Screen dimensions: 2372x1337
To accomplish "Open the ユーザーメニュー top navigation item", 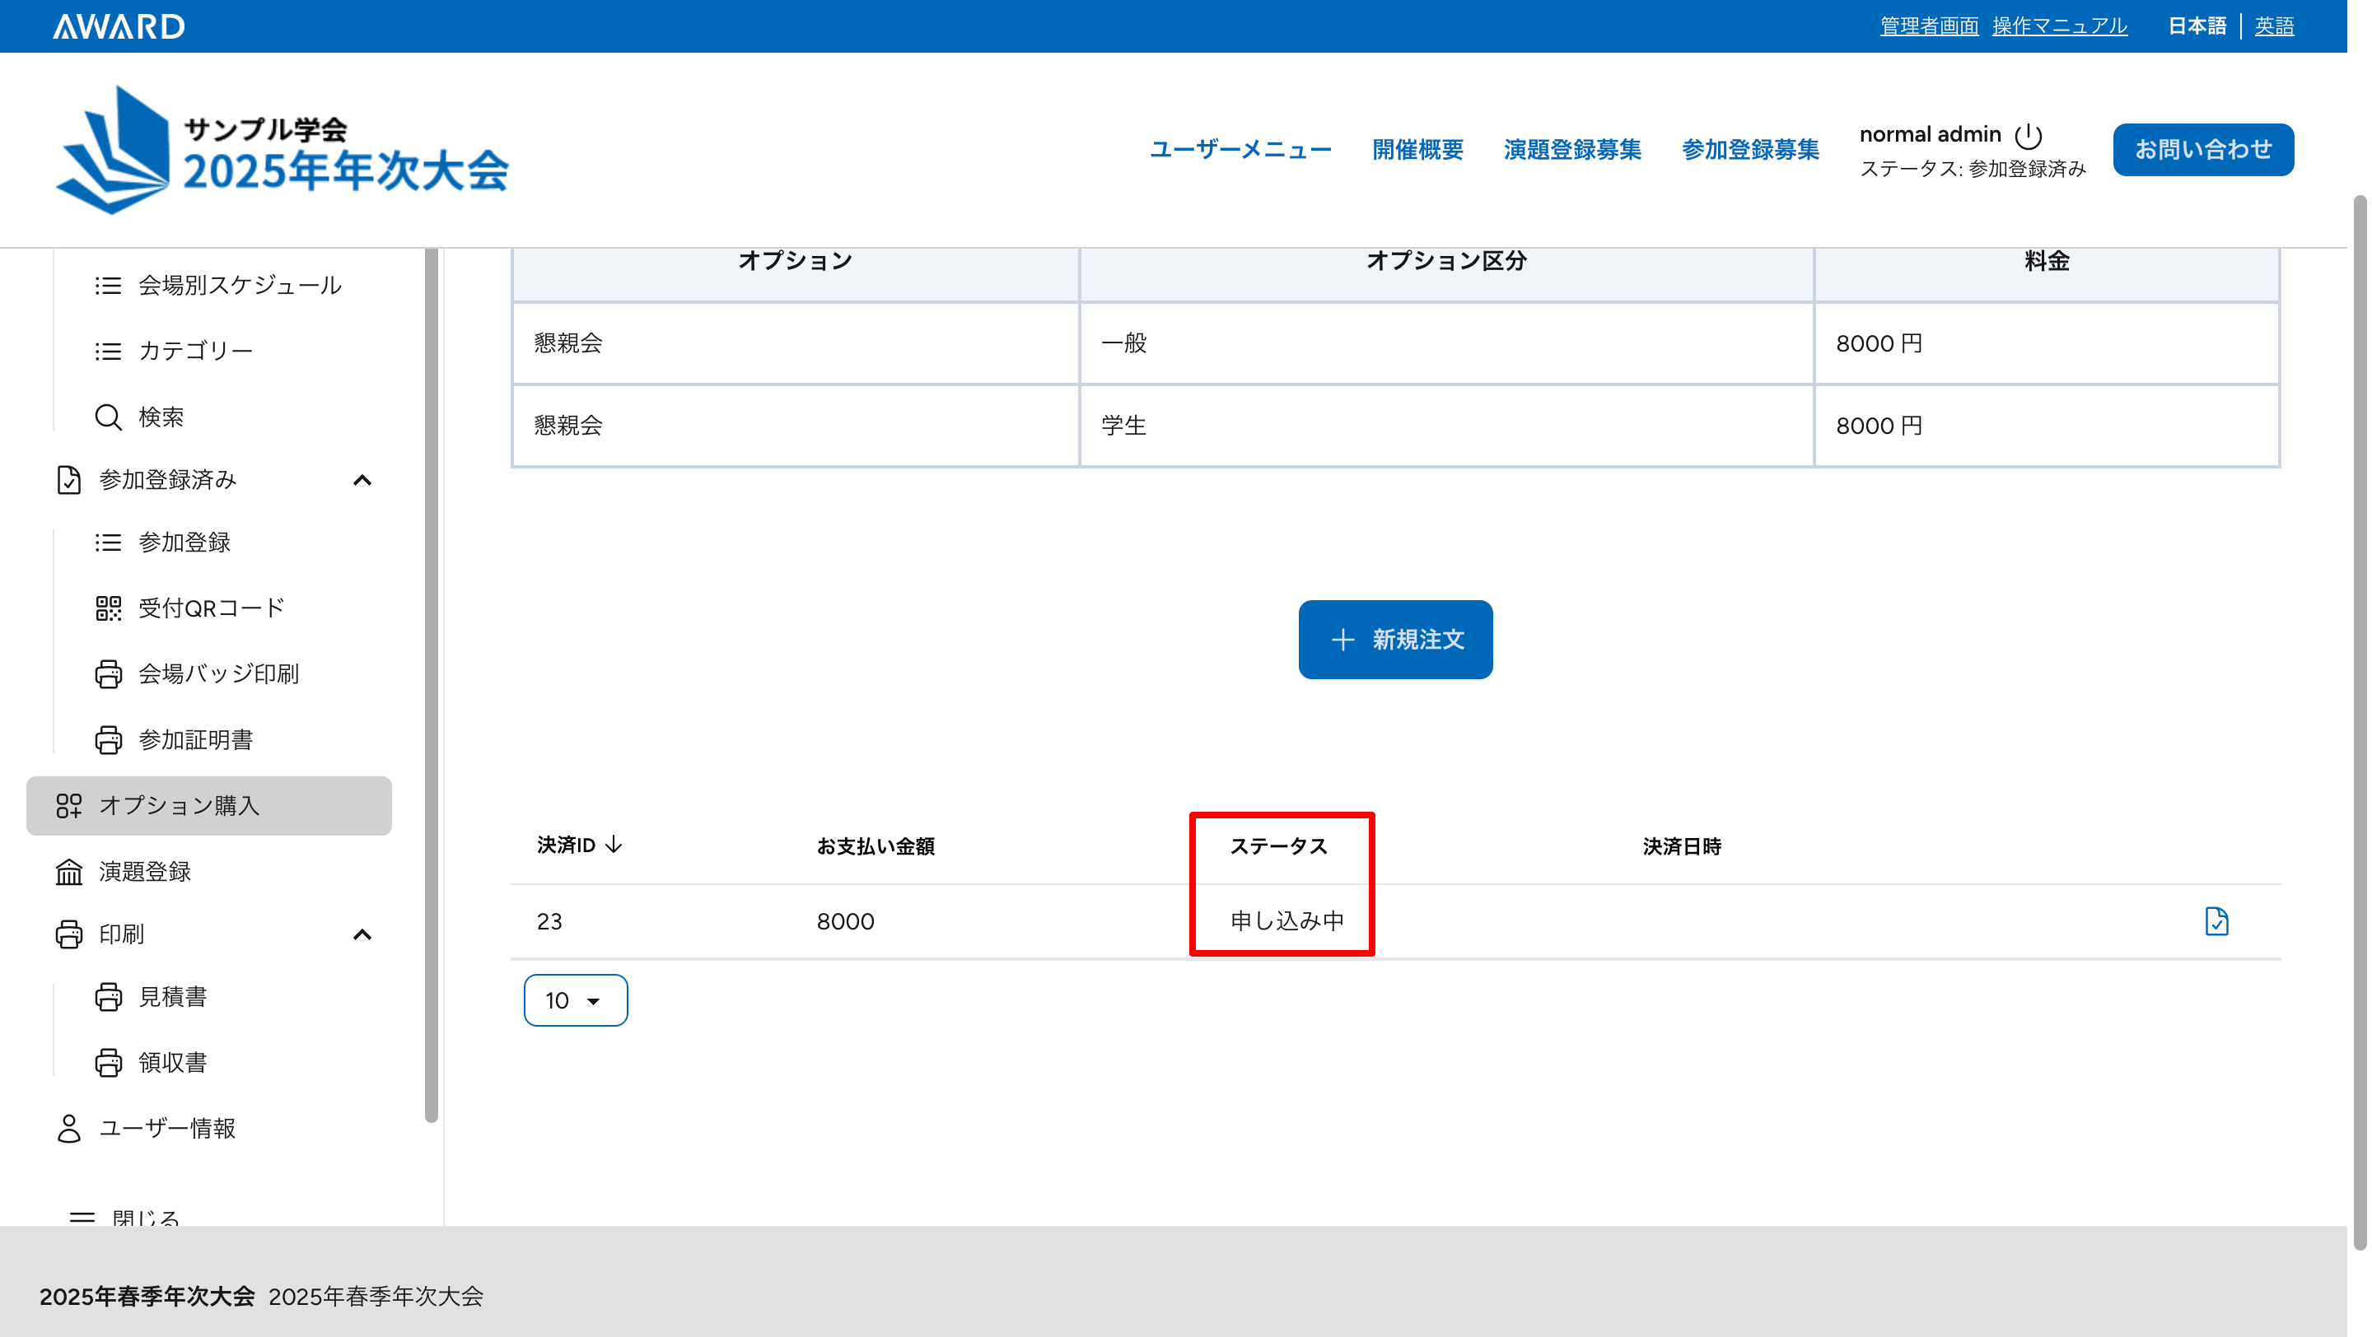I will (x=1240, y=149).
